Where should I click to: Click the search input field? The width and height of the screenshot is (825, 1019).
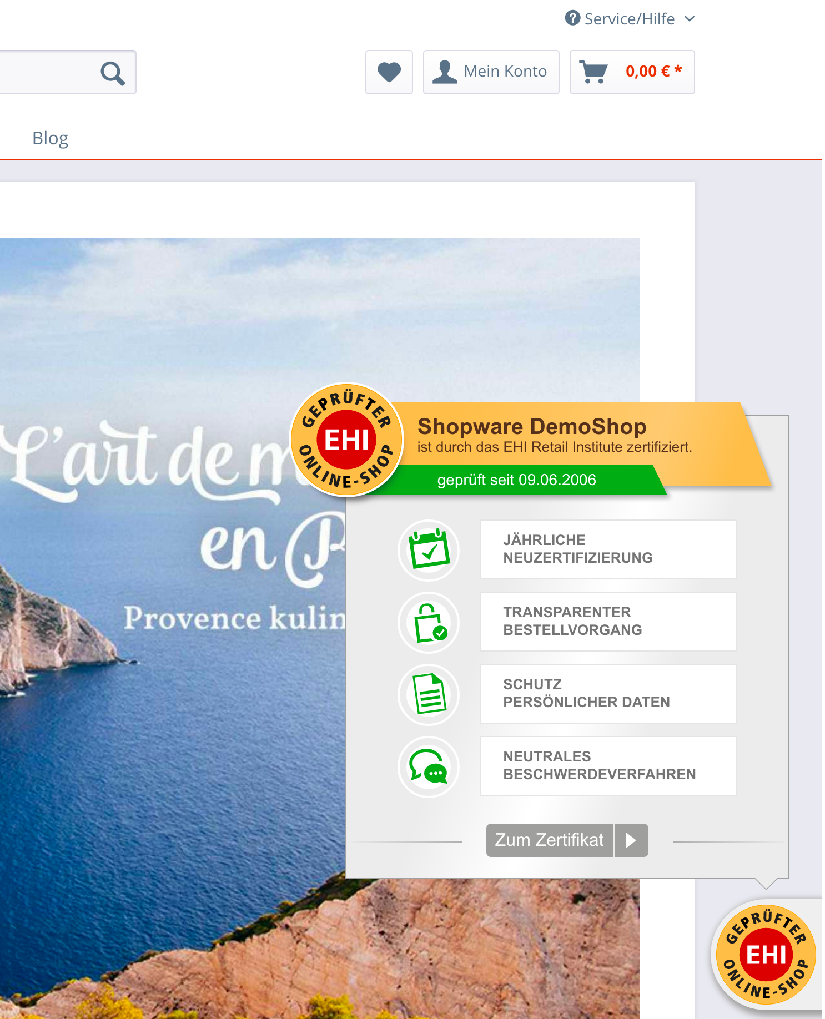68,72
